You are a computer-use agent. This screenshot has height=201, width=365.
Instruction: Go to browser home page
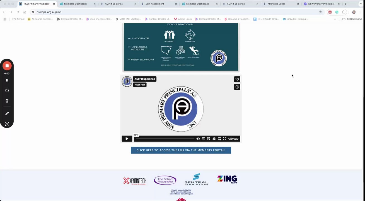(25, 12)
